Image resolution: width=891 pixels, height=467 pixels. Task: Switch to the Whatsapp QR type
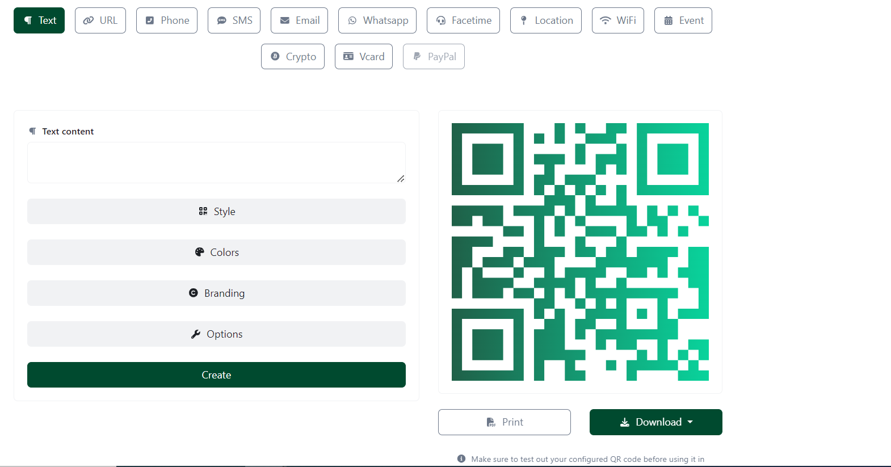tap(377, 20)
